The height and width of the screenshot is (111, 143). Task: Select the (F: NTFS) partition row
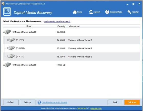[x=71, y=57]
